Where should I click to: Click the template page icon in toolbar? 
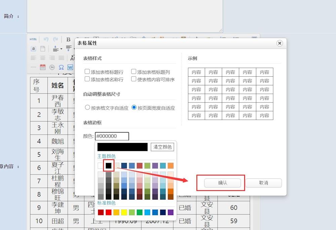(43, 49)
